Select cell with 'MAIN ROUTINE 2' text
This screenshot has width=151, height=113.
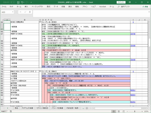click(25, 71)
